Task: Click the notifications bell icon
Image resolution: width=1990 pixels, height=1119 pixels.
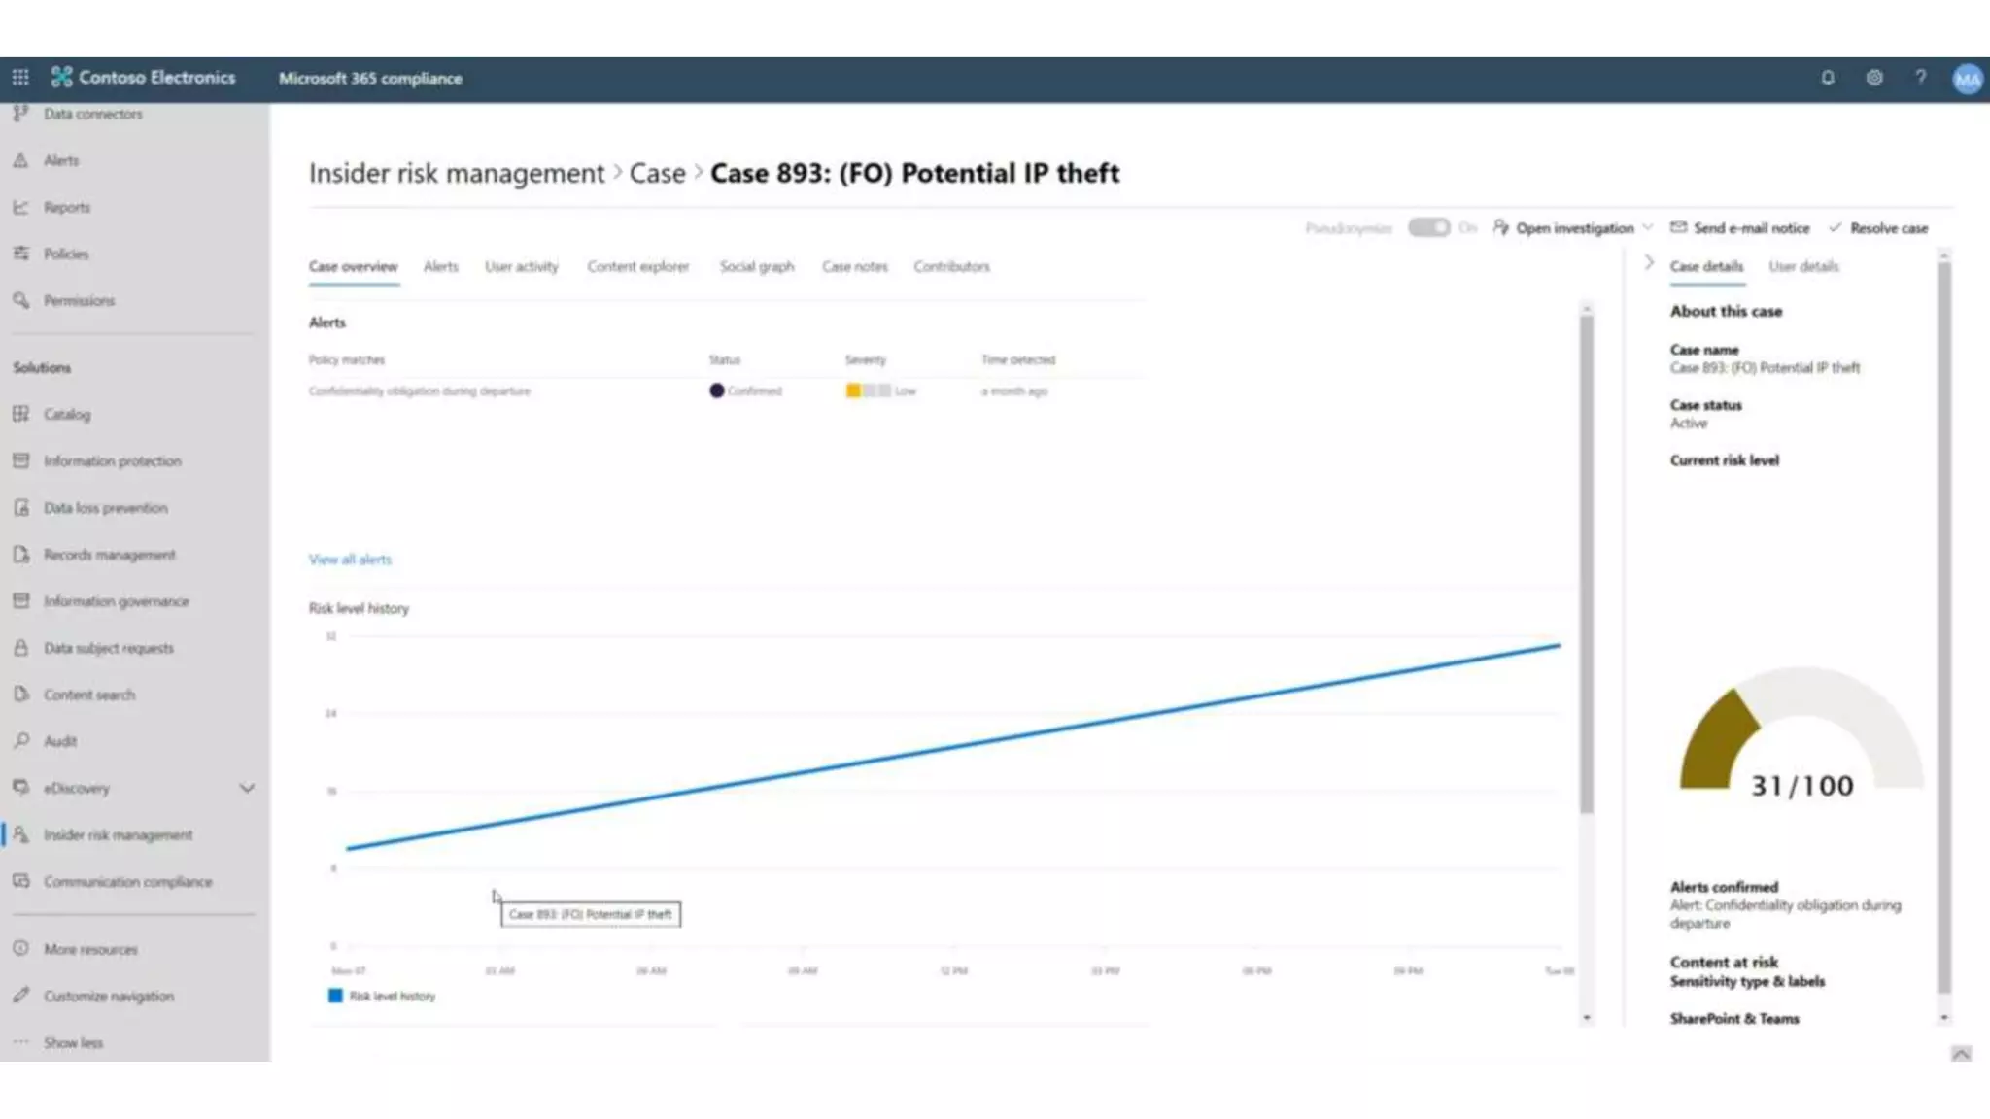Action: pyautogui.click(x=1828, y=78)
